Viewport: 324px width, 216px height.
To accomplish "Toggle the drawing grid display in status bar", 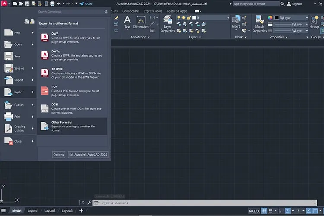I will coord(264,211).
